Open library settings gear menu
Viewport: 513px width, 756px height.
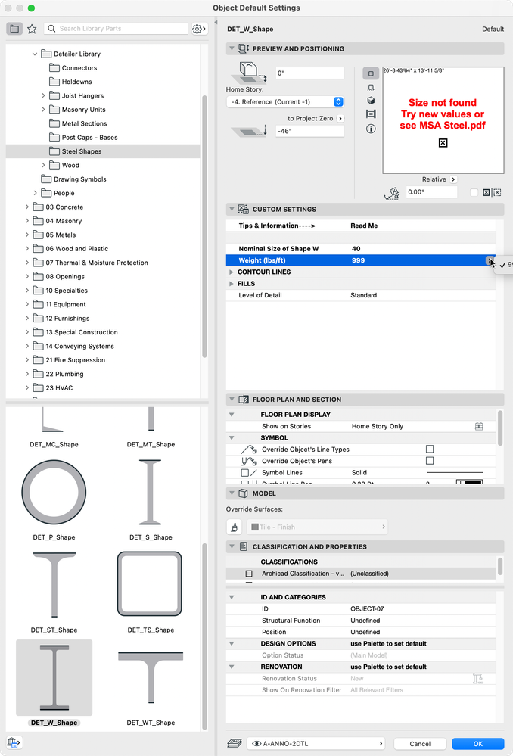pos(199,29)
